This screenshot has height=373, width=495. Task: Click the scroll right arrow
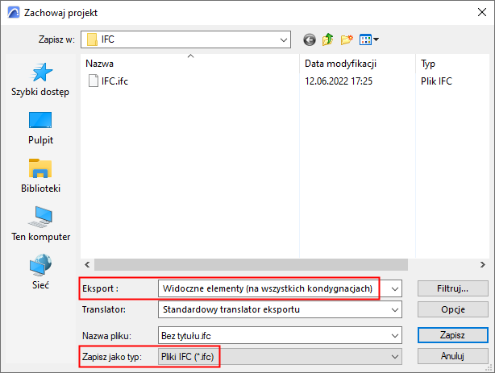(x=483, y=264)
